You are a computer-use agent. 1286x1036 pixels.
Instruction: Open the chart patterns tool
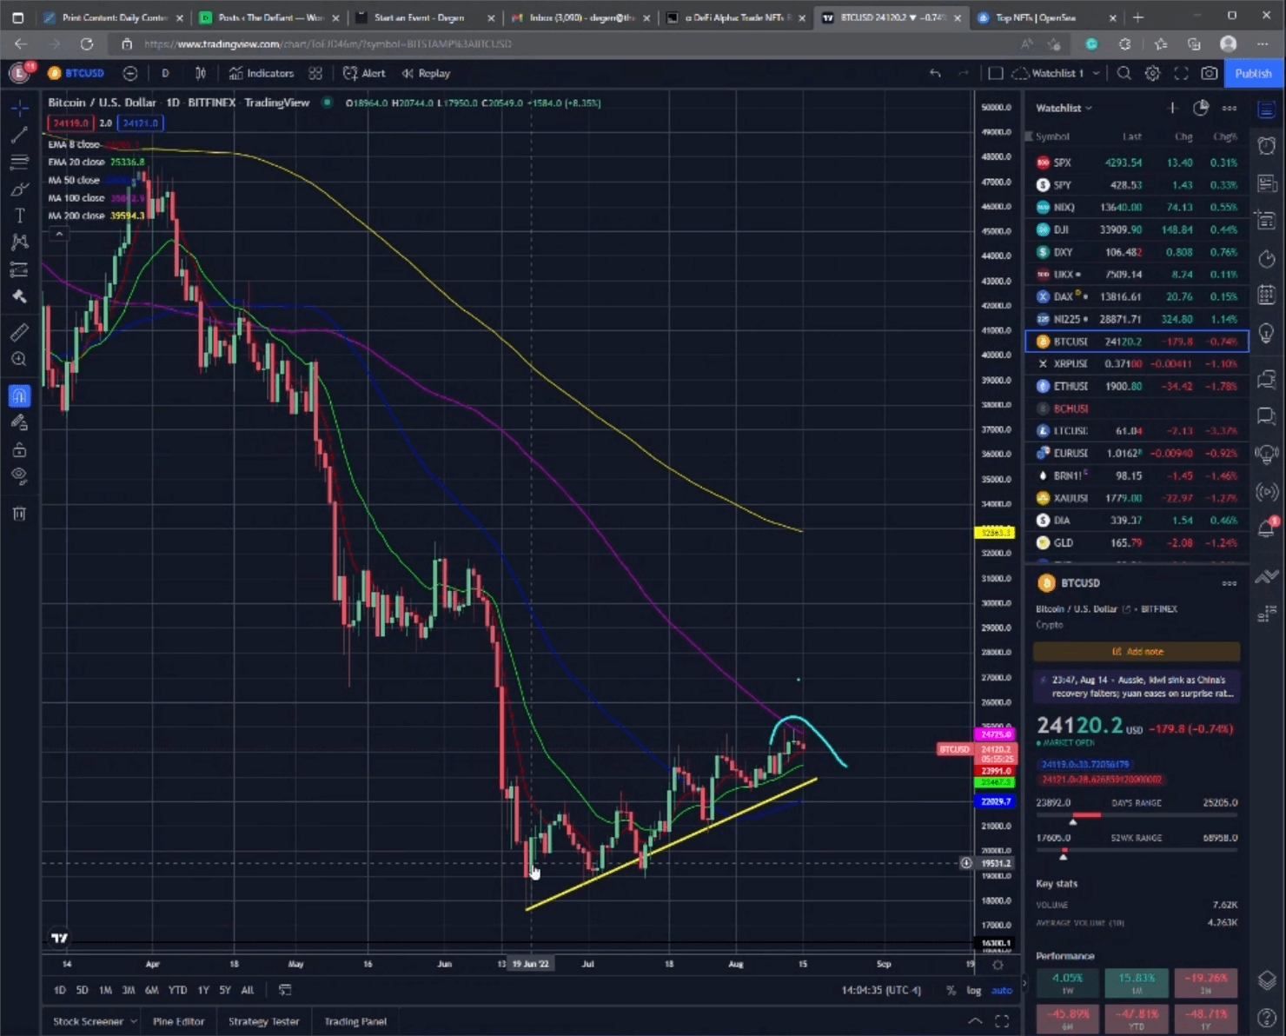(19, 242)
